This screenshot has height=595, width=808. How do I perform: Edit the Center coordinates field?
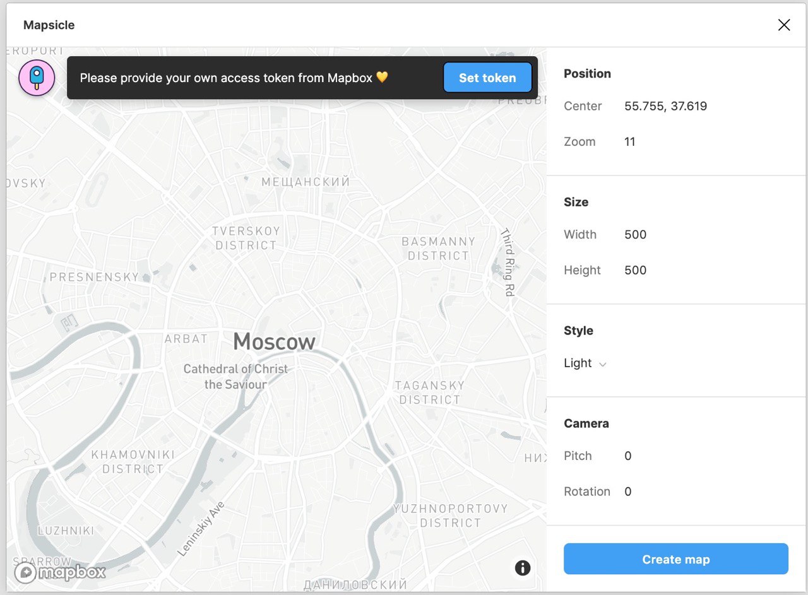point(665,106)
